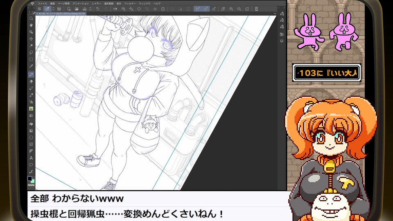Select the Pencil tool
Screen dimensions: 393x221
pos(31,88)
